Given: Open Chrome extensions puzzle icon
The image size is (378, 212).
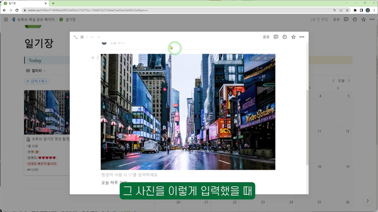Looking at the screenshot, I should tap(355, 10).
